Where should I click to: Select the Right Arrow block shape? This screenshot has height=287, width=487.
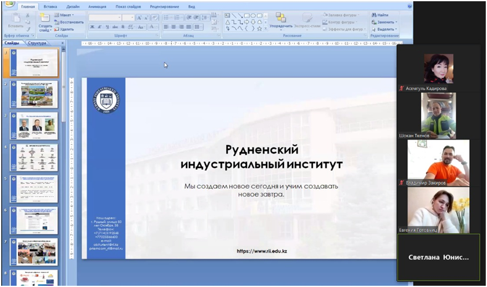[247, 22]
